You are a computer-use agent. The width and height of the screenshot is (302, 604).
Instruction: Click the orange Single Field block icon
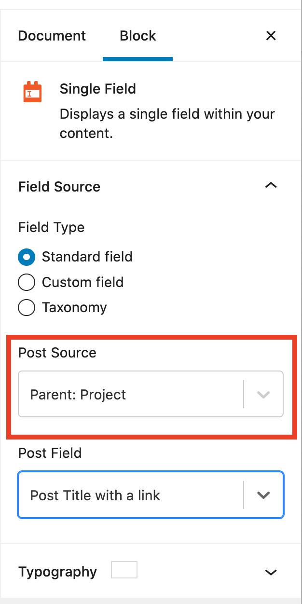pyautogui.click(x=33, y=92)
